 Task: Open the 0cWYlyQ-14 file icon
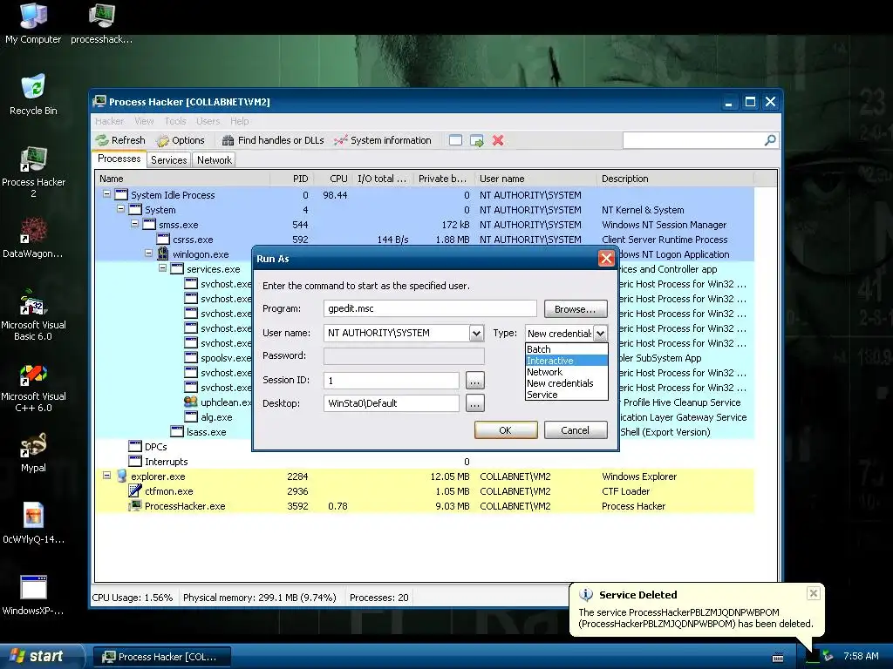33,524
